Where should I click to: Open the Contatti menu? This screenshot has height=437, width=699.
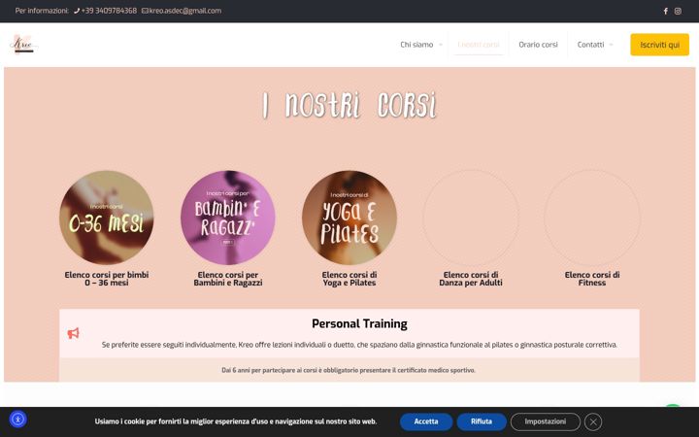click(590, 45)
